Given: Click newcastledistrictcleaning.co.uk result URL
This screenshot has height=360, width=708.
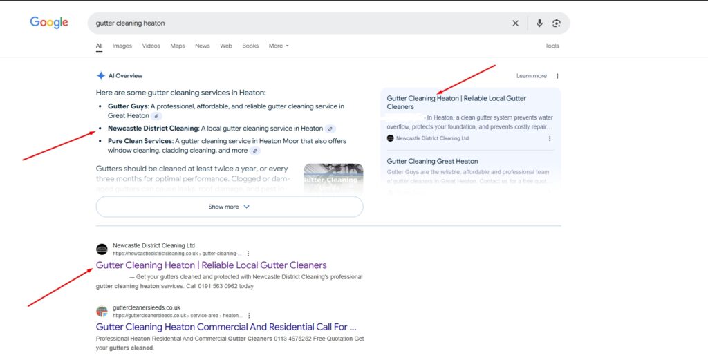Looking at the screenshot, I should pyautogui.click(x=177, y=254).
